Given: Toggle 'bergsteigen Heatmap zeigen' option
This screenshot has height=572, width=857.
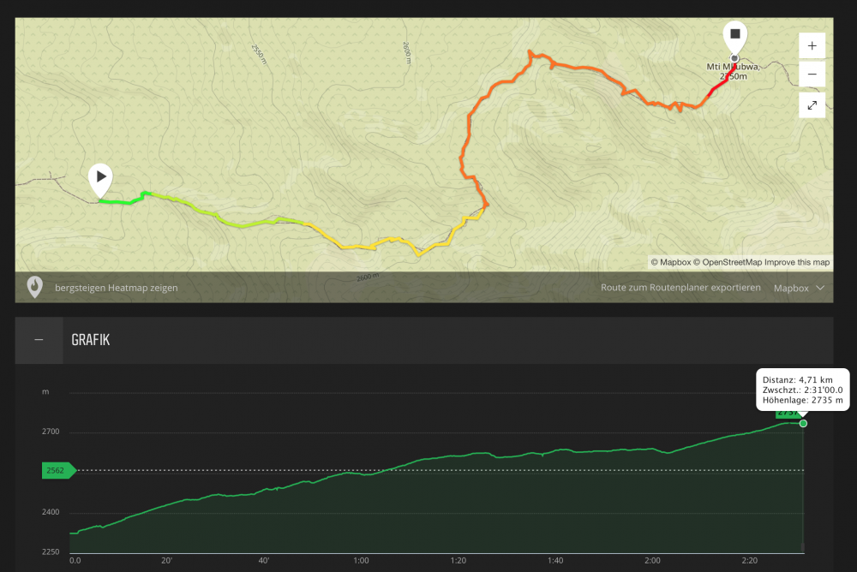Looking at the screenshot, I should click(x=117, y=289).
